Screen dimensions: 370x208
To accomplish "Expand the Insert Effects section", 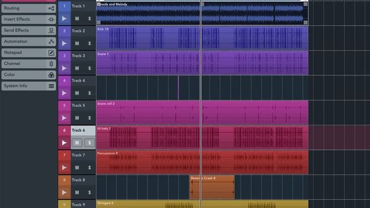I will pyautogui.click(x=28, y=19).
